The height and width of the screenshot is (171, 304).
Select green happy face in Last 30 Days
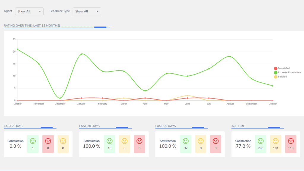(x=110, y=141)
